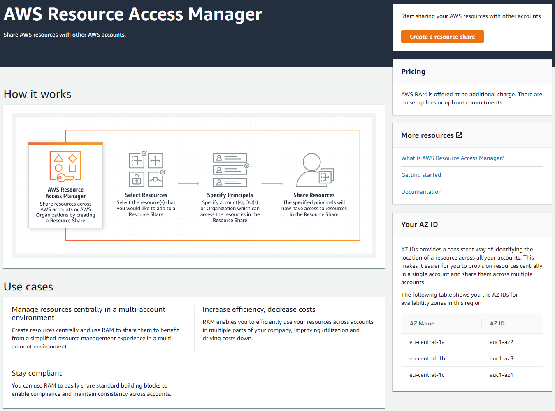This screenshot has height=411, width=555.
Task: Click the padlock icon inside Select Resources graphic
Action: [137, 179]
